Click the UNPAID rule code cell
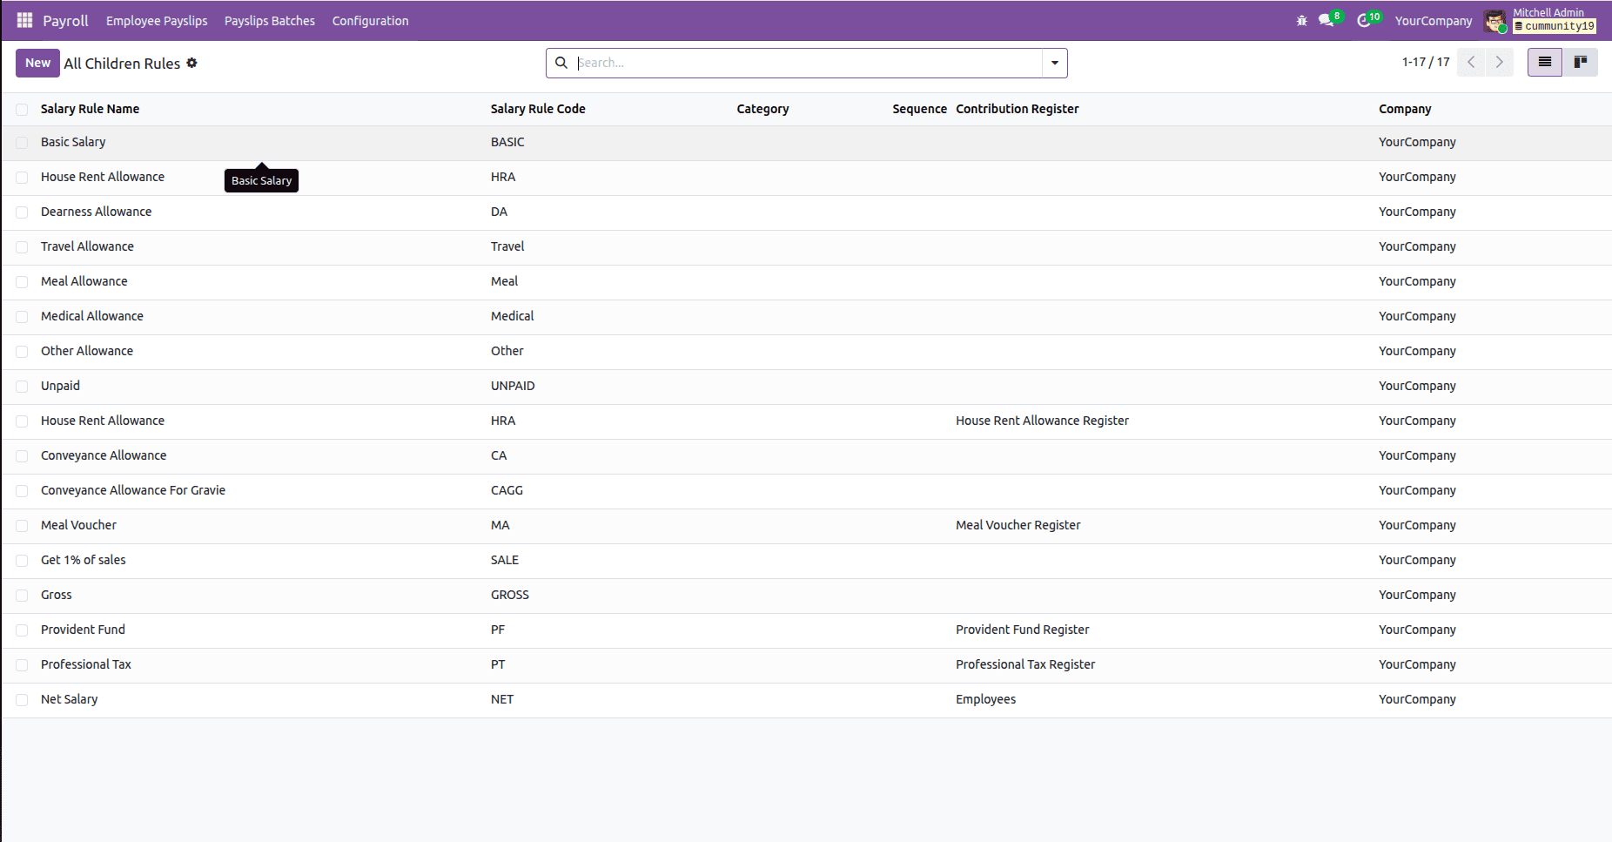The width and height of the screenshot is (1612, 842). point(513,386)
